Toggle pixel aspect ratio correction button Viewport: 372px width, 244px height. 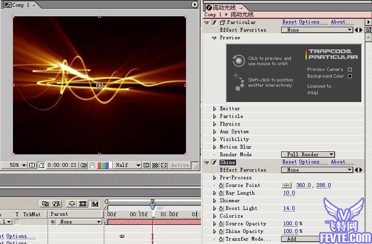[163, 165]
